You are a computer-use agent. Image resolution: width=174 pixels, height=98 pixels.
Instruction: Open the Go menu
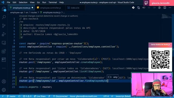click(38, 2)
